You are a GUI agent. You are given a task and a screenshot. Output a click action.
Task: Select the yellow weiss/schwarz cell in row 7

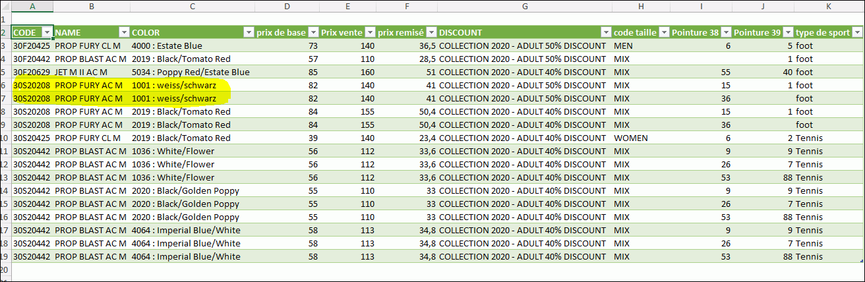193,98
